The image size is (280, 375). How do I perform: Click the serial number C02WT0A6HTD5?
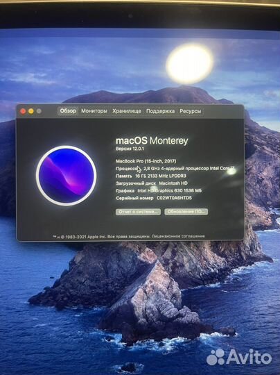(174, 198)
